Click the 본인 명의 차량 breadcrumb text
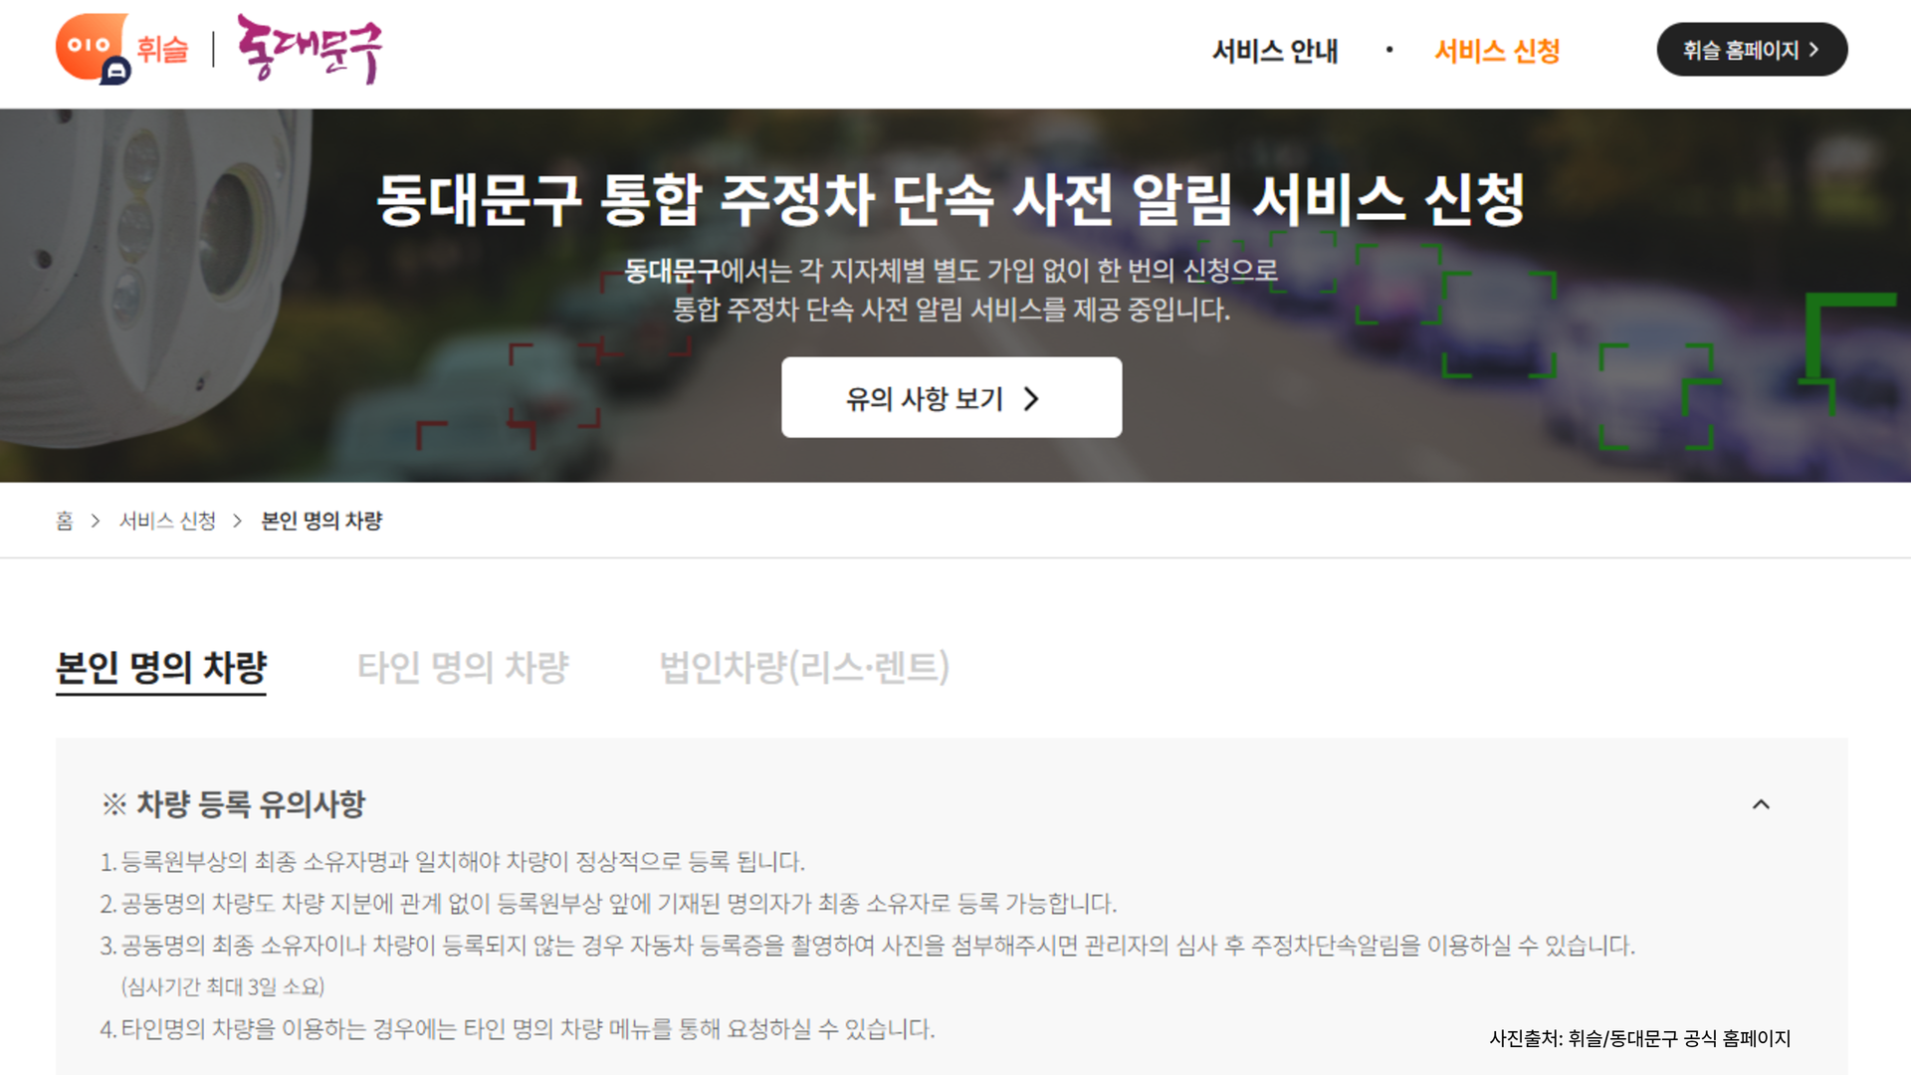 click(x=321, y=521)
